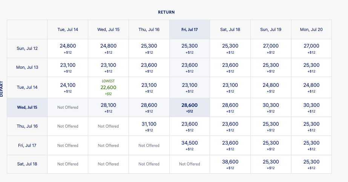348x182 pixels.
Task: Pick the 24,100 fare departing Tue, Jul 14
Action: click(68, 88)
